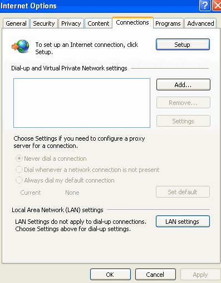Confirm with the OK button
Viewport: 221px width, 283px height.
110,275
